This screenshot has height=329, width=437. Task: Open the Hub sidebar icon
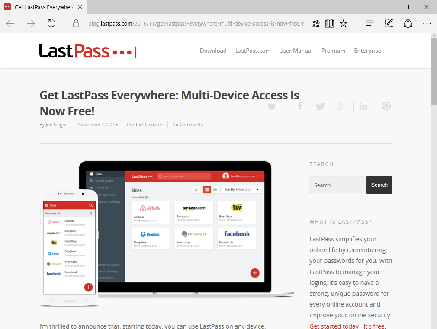coord(369,23)
